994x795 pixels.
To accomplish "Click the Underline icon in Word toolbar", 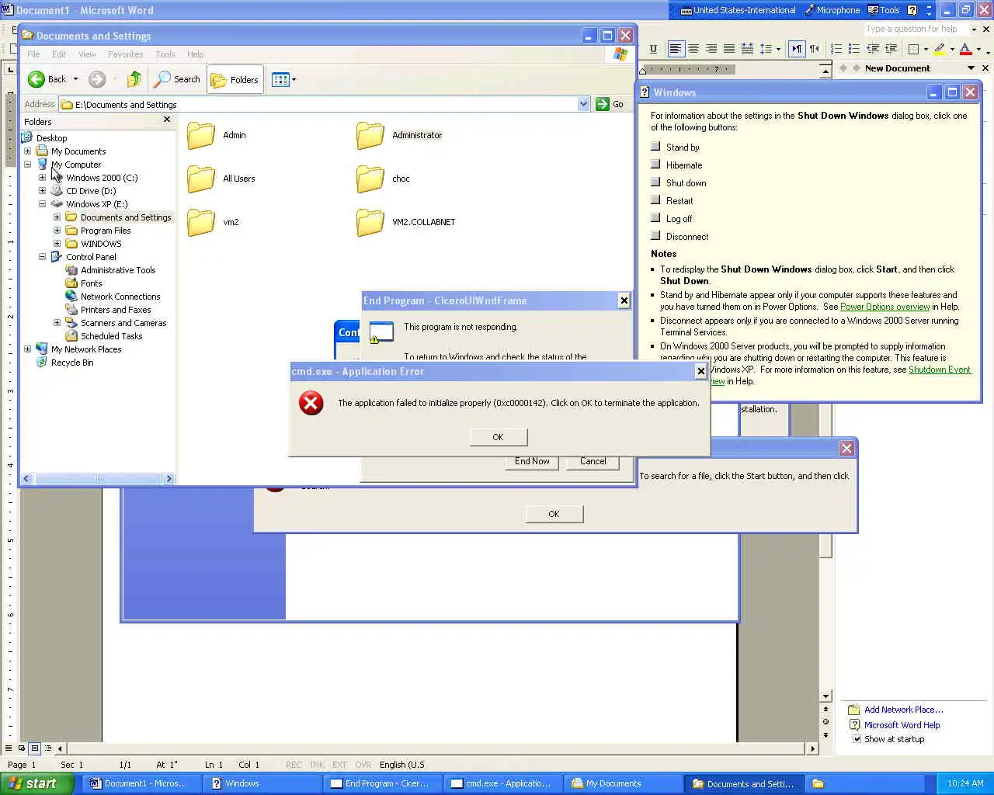I will tap(653, 49).
